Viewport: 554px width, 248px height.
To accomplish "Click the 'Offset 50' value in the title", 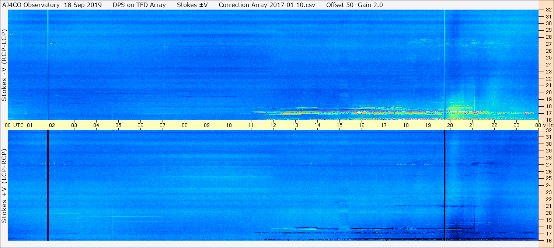I will (339, 5).
